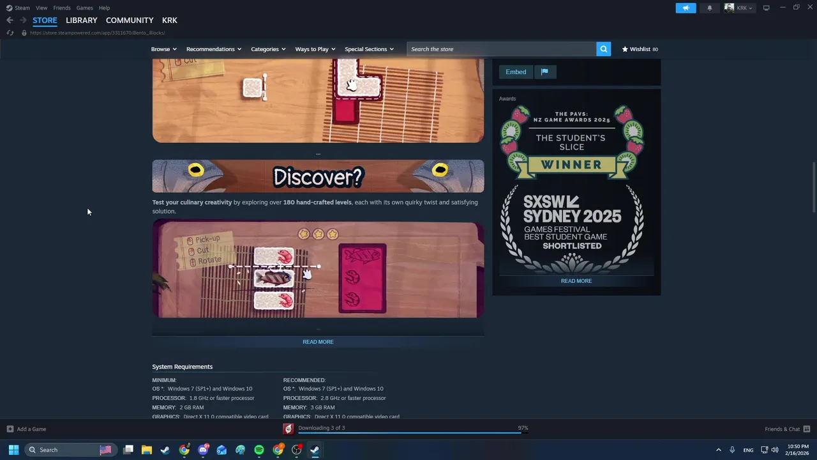Expand the Special Sections dropdown
The height and width of the screenshot is (460, 817).
[369, 49]
